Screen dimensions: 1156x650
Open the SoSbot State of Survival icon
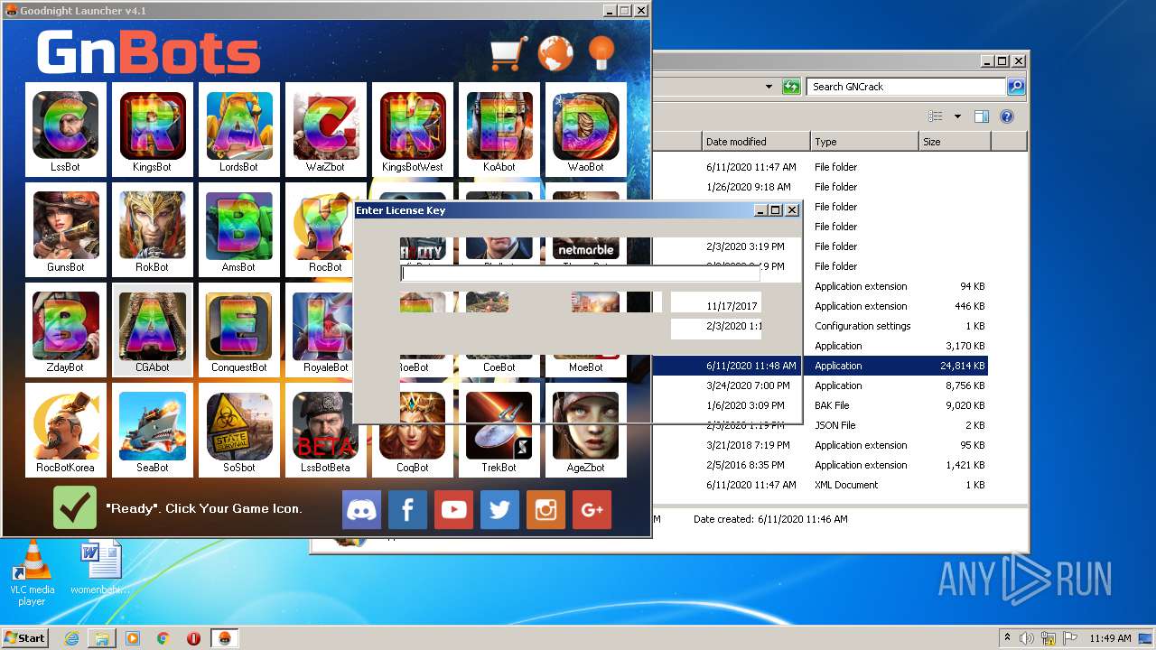click(x=238, y=430)
